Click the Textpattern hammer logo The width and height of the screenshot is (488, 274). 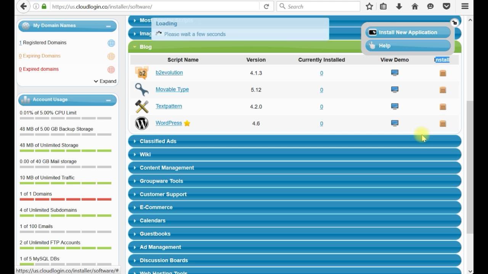point(142,106)
